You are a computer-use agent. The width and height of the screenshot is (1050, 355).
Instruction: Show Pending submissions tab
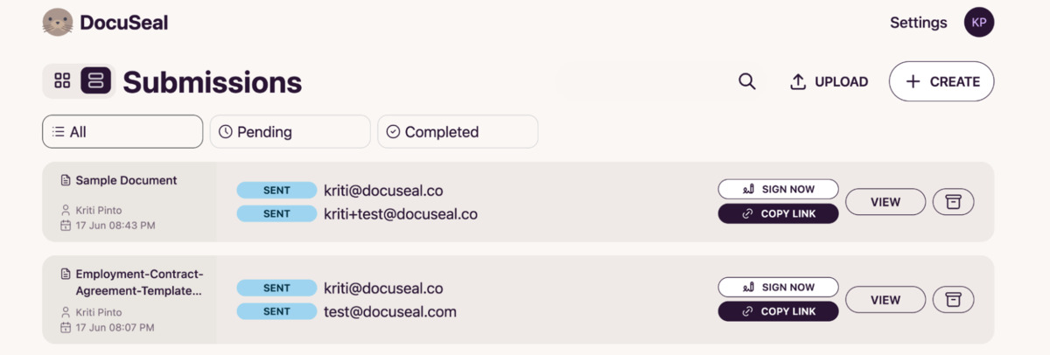(290, 132)
